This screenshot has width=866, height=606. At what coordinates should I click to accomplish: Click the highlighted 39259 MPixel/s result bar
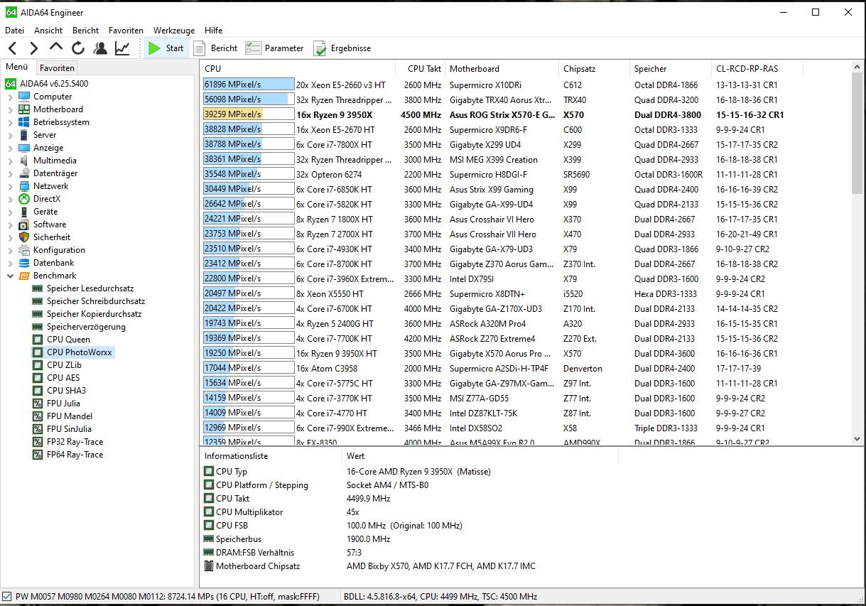pos(249,114)
